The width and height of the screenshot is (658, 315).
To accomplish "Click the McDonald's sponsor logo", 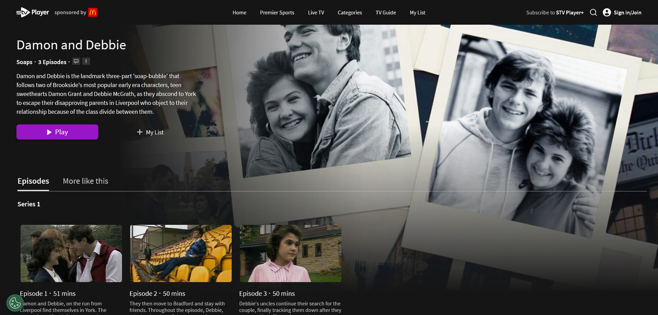I will tap(93, 12).
